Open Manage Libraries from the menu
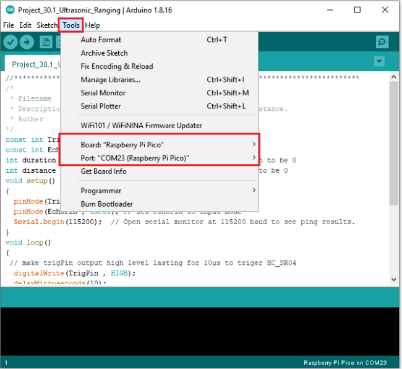Image resolution: width=402 pixels, height=369 pixels. click(159, 80)
